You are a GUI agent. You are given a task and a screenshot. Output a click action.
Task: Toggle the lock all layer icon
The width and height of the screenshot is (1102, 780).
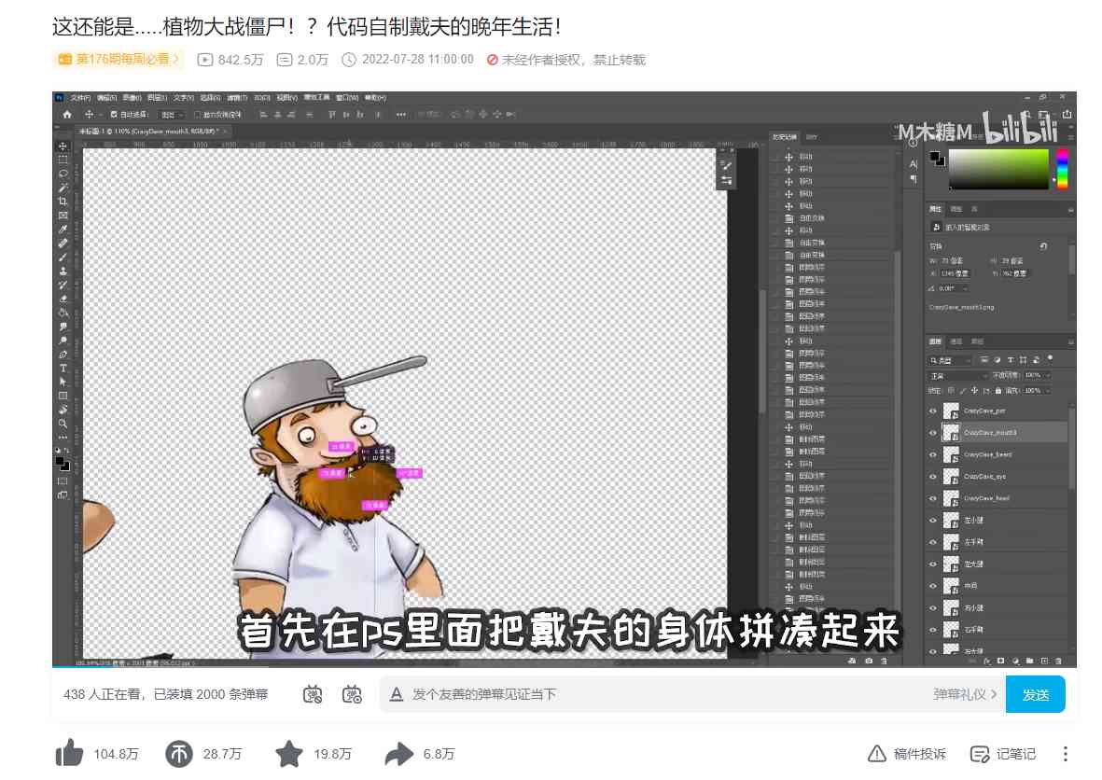998,391
